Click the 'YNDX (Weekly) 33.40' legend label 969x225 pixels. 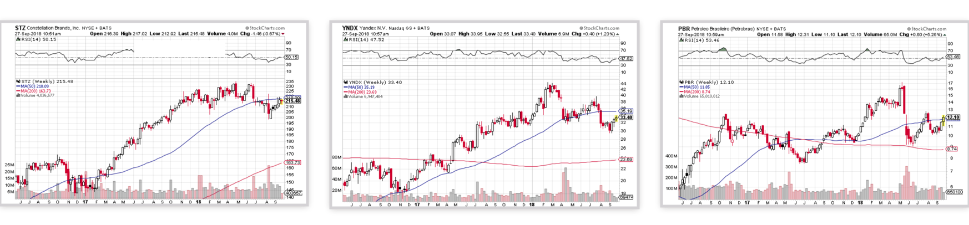coord(373,82)
